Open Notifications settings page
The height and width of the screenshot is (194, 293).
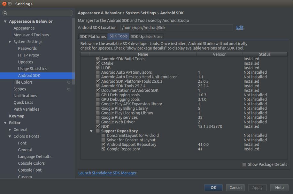[x=25, y=96]
